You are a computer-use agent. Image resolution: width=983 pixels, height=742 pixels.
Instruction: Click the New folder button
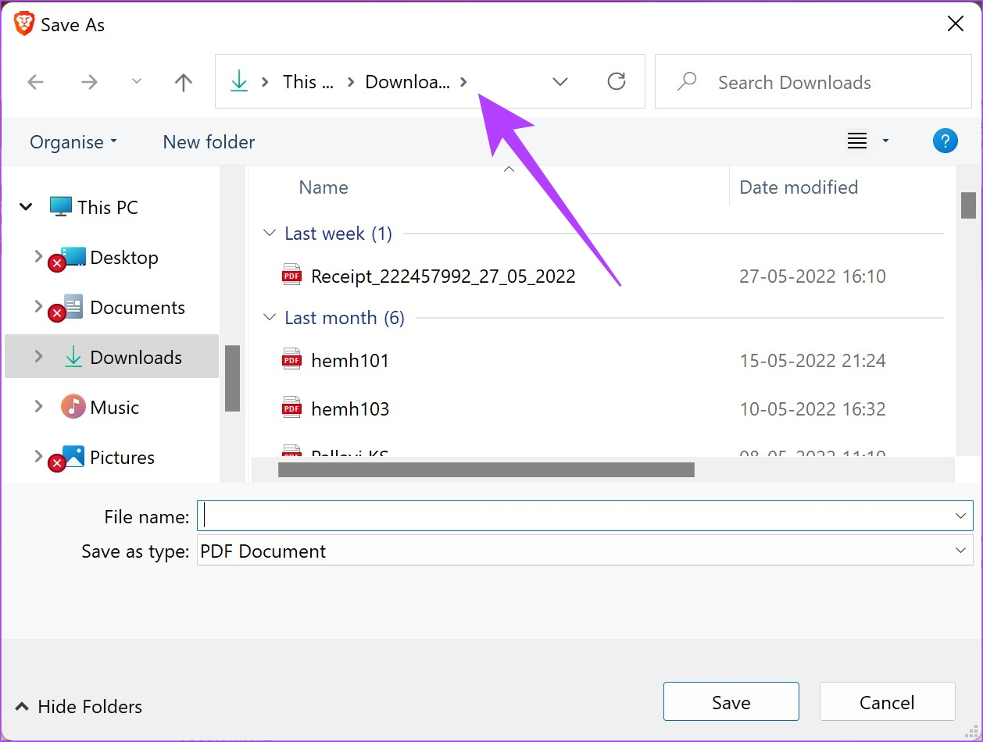pyautogui.click(x=208, y=141)
